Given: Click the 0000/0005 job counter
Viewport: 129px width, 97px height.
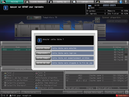Looking at the screenshot, I should [109, 5].
